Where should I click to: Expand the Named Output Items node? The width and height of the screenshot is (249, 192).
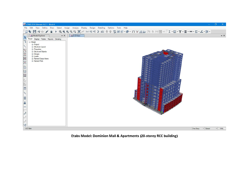pyautogui.click(x=32, y=59)
